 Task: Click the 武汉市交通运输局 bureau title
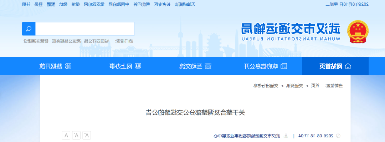coord(291,29)
